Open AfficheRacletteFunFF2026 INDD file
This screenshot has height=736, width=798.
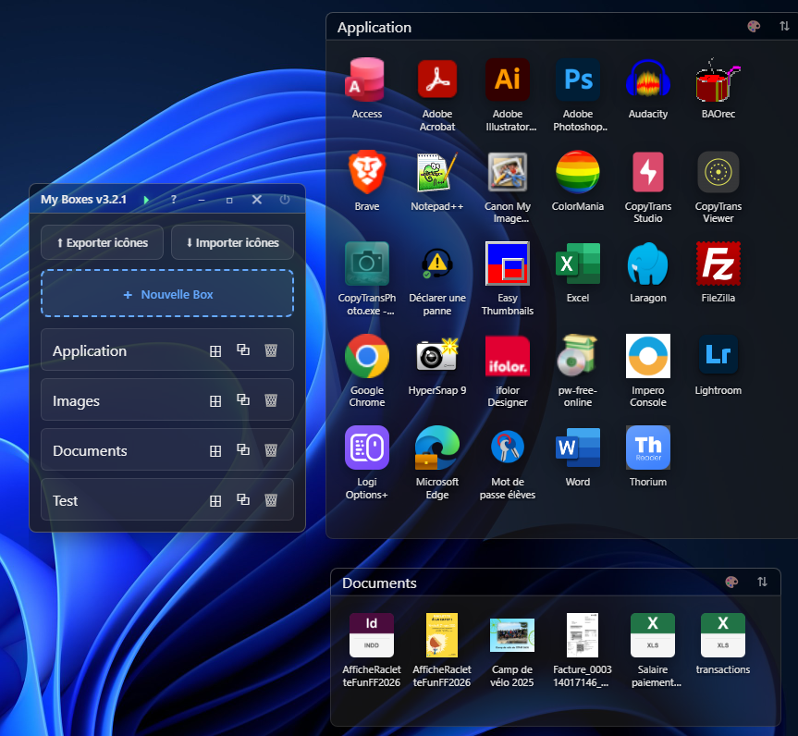pyautogui.click(x=371, y=634)
